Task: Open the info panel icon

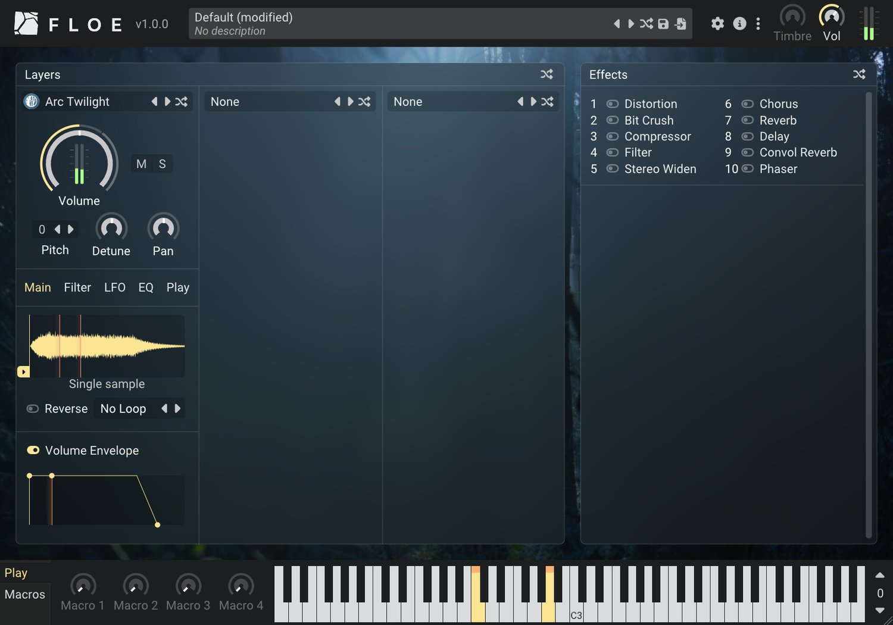Action: click(x=739, y=24)
